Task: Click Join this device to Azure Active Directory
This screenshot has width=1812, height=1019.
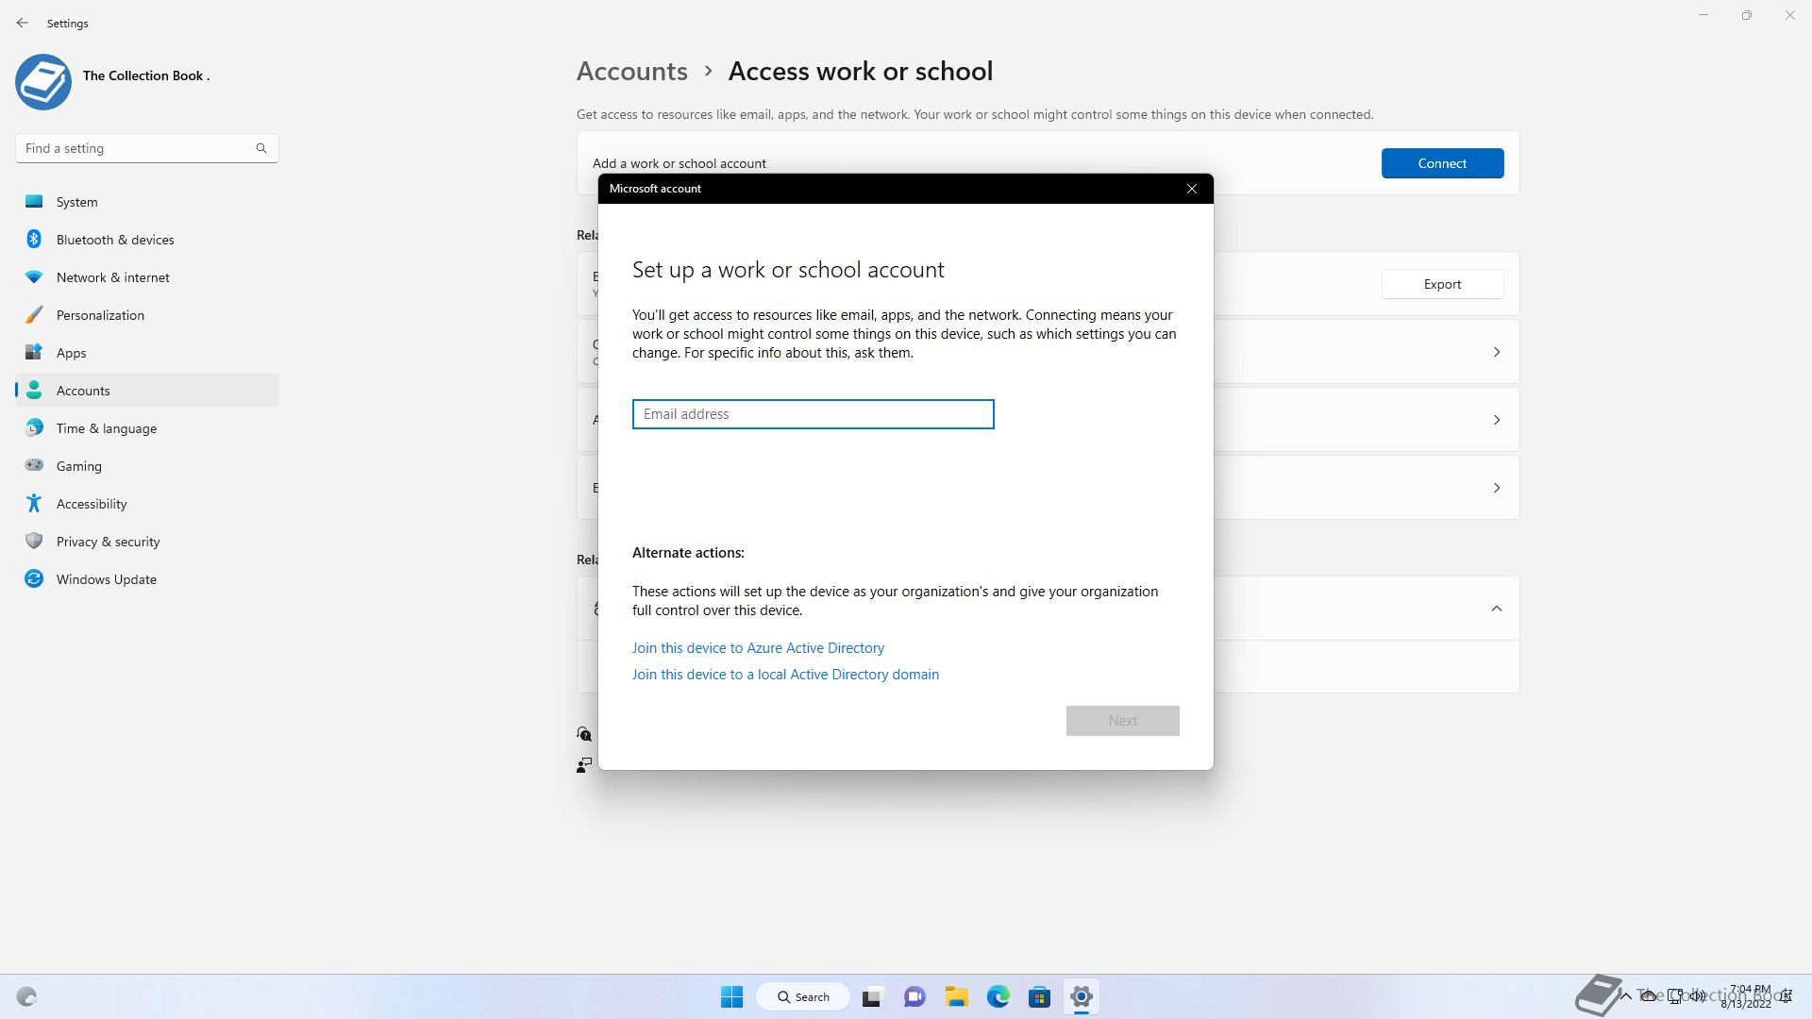Action: [758, 648]
